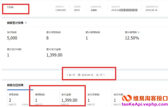Select the 使用张数 daily tab
Image resolution: width=168 pixels, height=107 pixels.
(x=46, y=98)
